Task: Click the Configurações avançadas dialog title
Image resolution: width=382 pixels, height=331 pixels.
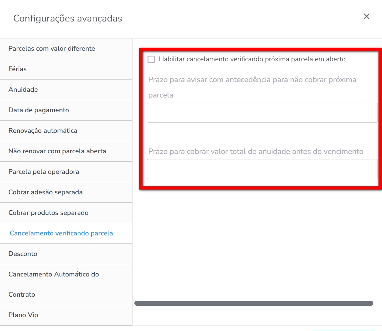Action: [68, 19]
